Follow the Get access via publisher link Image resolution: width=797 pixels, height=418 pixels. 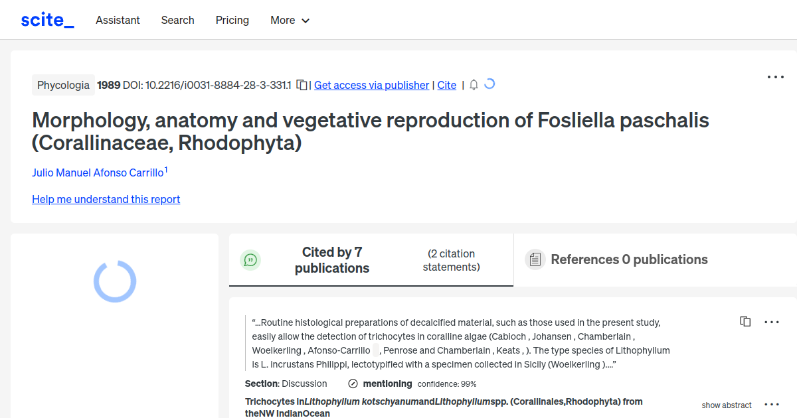click(371, 85)
